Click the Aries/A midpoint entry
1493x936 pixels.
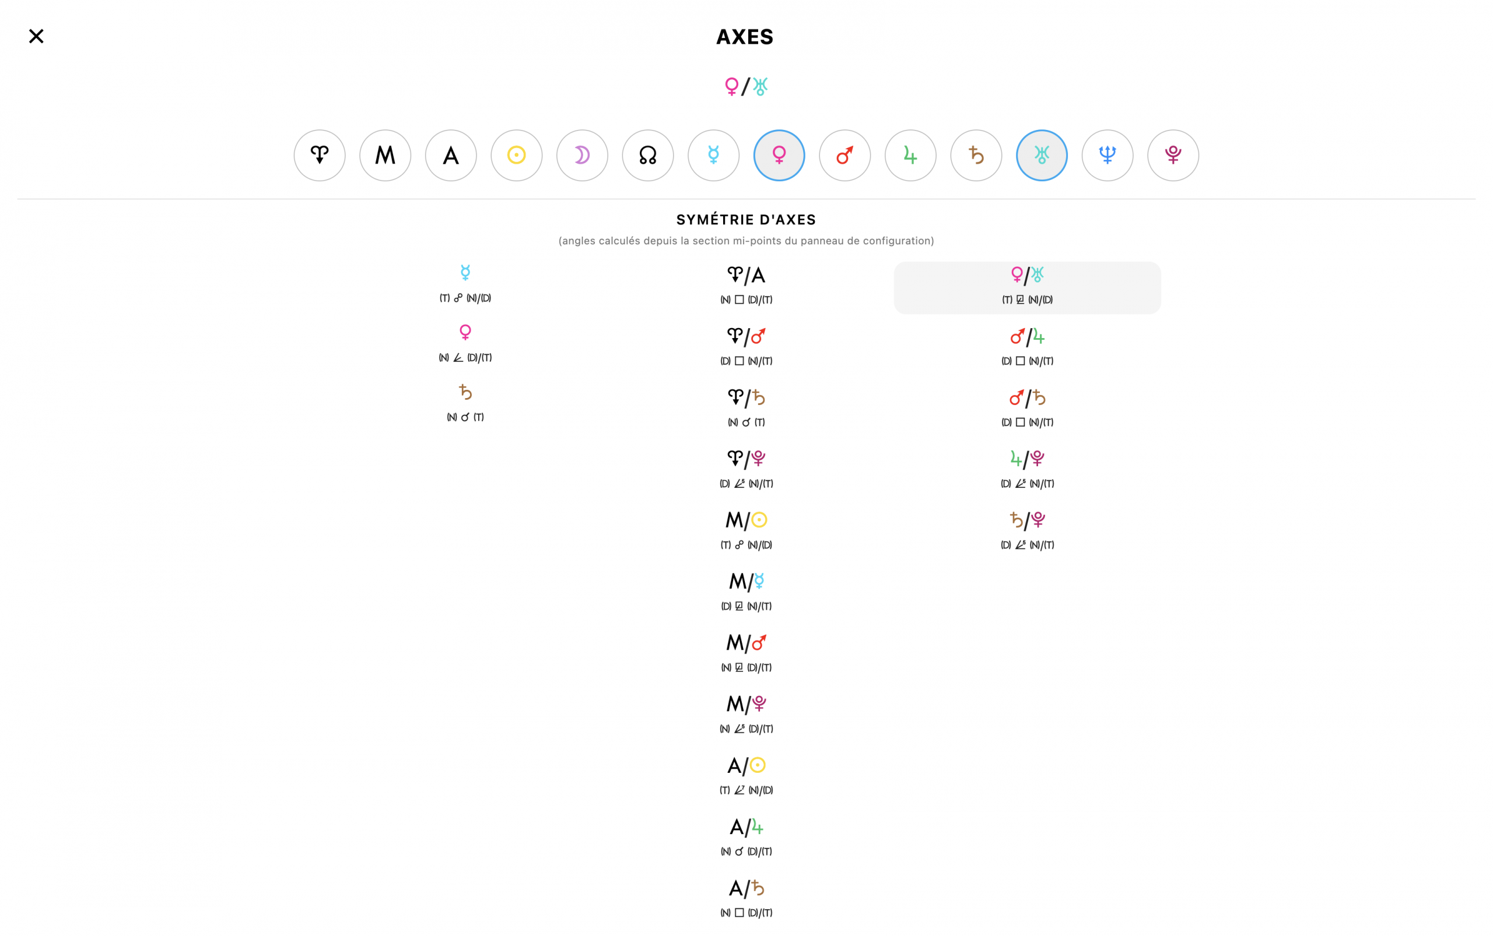coord(746,286)
